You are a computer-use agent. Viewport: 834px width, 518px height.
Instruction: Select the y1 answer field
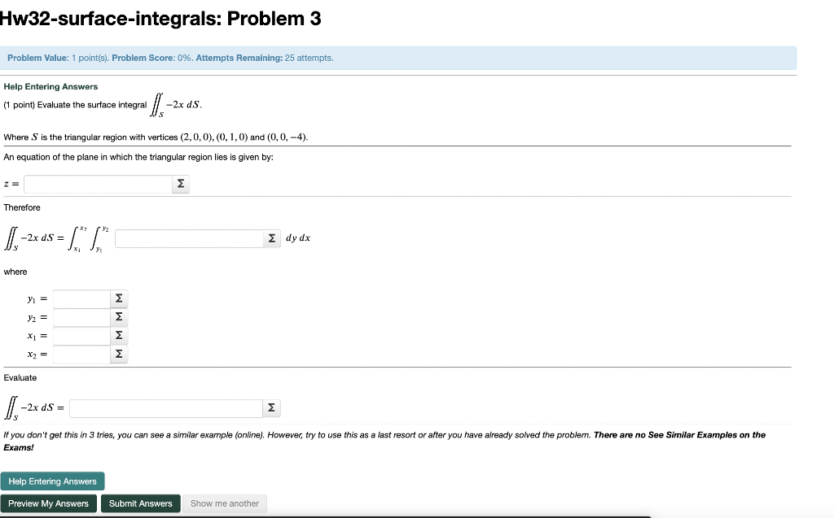(81, 298)
